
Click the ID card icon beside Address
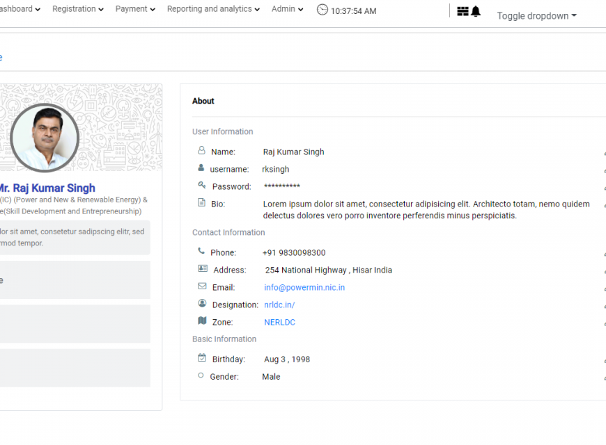[202, 268]
